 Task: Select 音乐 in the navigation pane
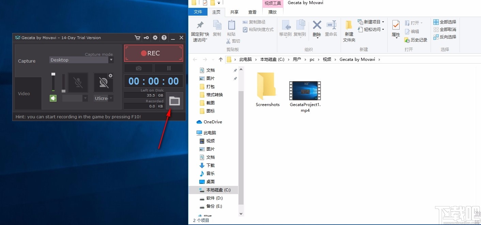[x=207, y=174]
